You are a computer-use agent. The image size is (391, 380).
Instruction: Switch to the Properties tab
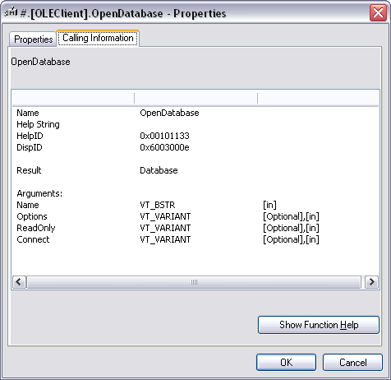[33, 39]
